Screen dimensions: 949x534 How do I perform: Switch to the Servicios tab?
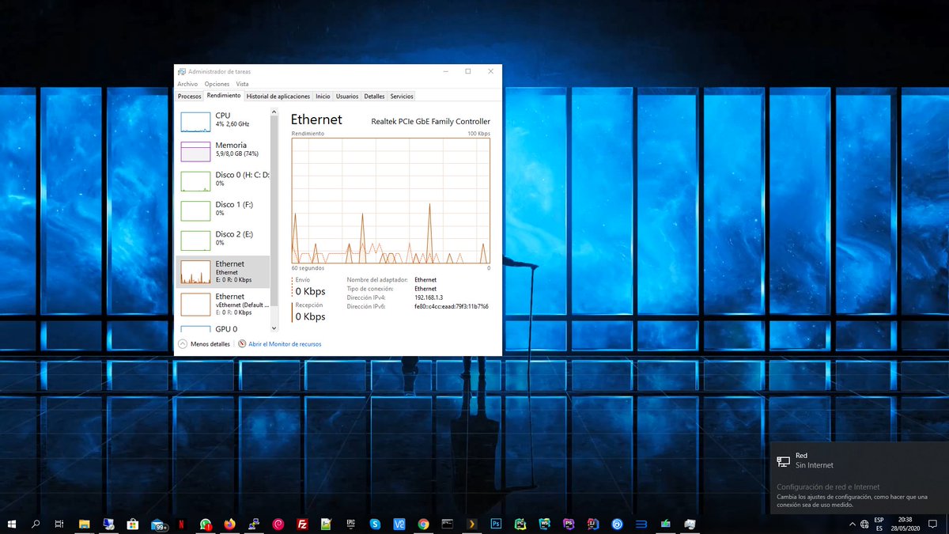click(x=402, y=97)
